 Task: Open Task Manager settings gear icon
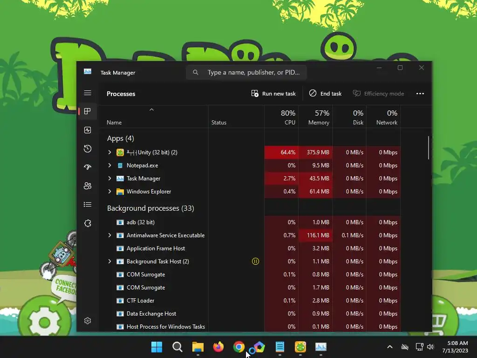point(88,321)
